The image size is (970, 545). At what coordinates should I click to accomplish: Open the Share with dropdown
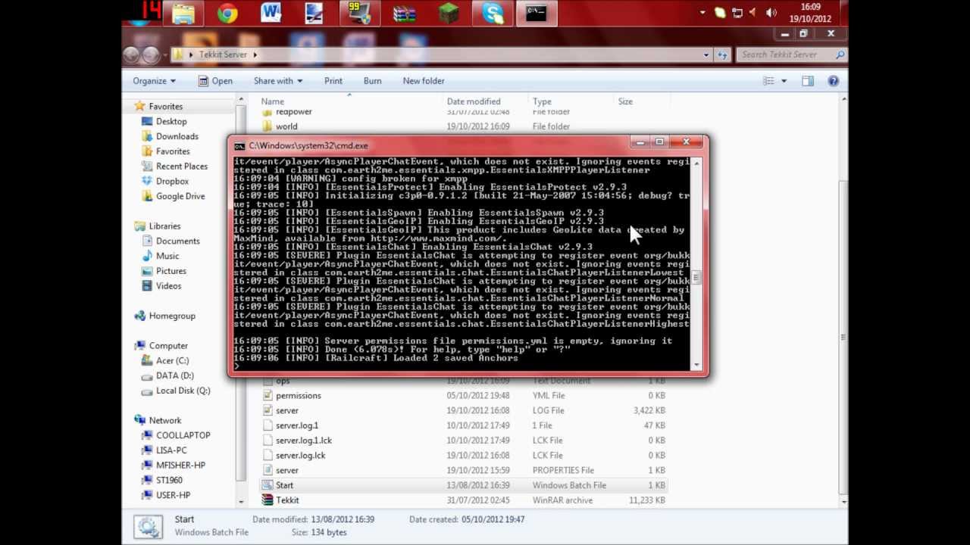(278, 81)
